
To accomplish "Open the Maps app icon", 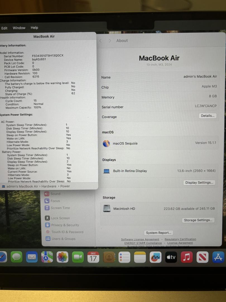I will (x=47, y=257).
